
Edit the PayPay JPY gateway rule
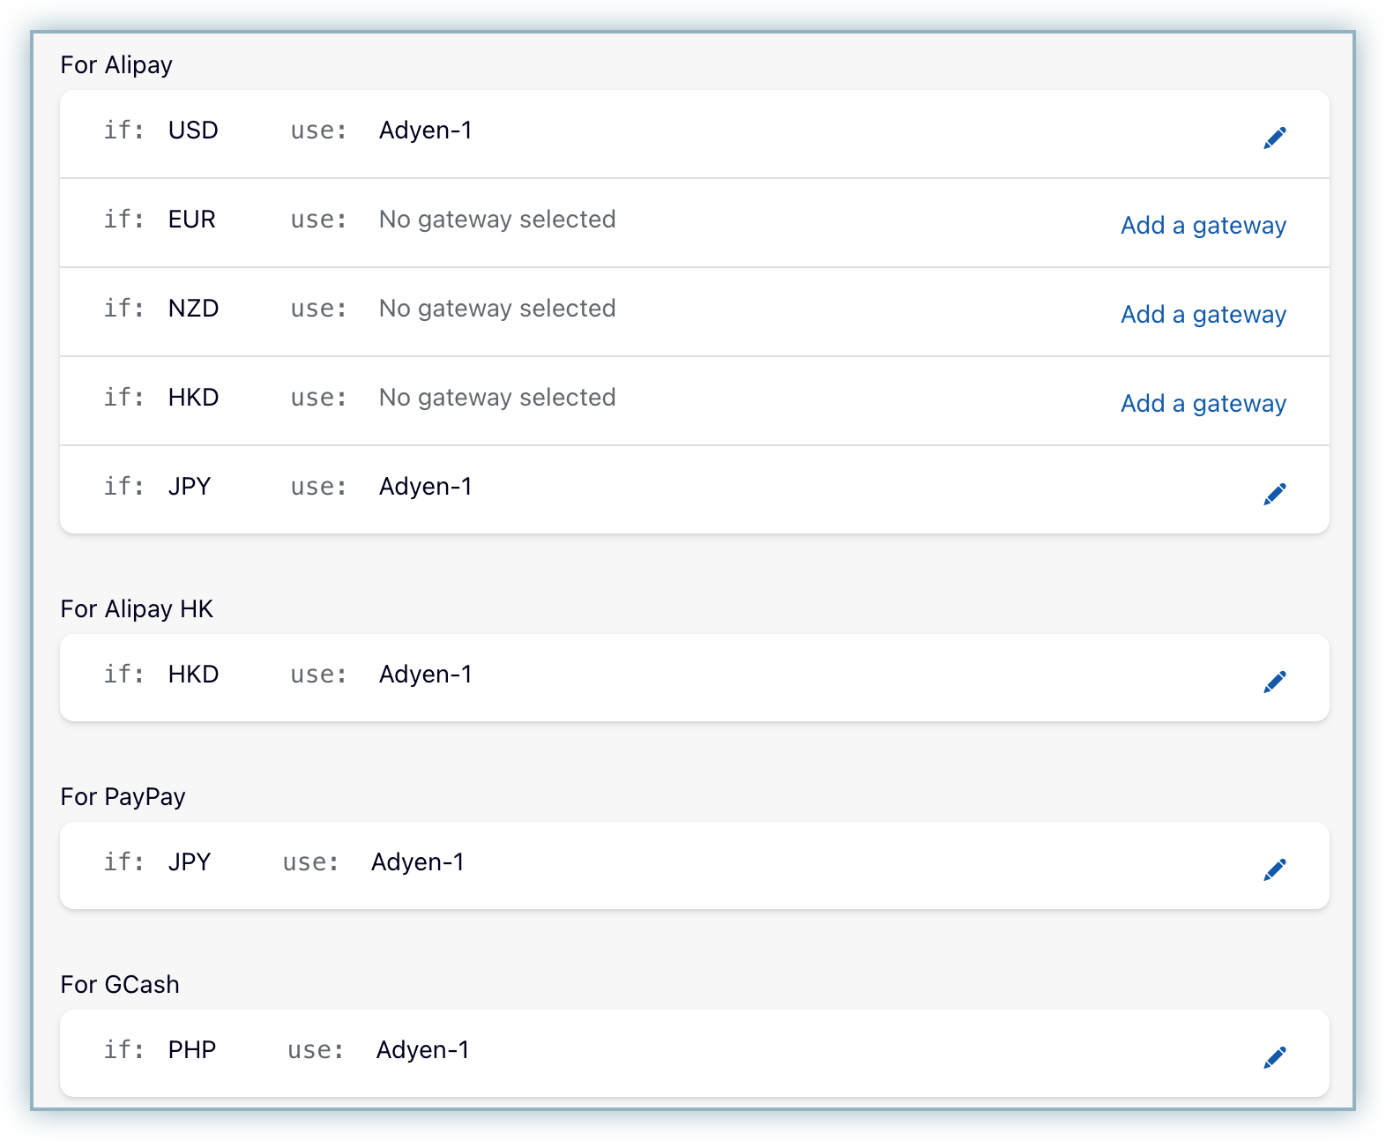[1274, 869]
